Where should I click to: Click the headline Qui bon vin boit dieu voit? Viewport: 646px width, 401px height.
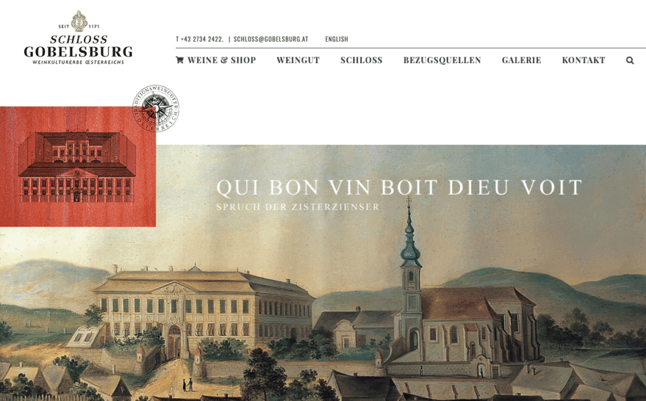click(x=399, y=187)
